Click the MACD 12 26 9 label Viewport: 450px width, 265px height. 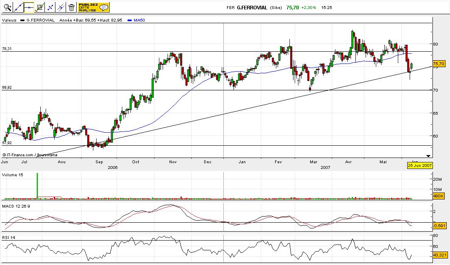pos(16,206)
